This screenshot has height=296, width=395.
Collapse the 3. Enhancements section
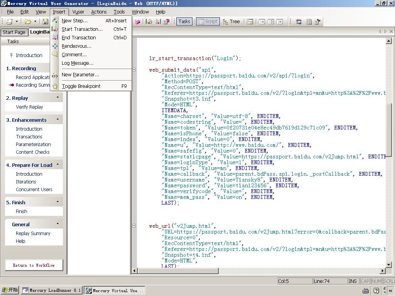pos(58,119)
